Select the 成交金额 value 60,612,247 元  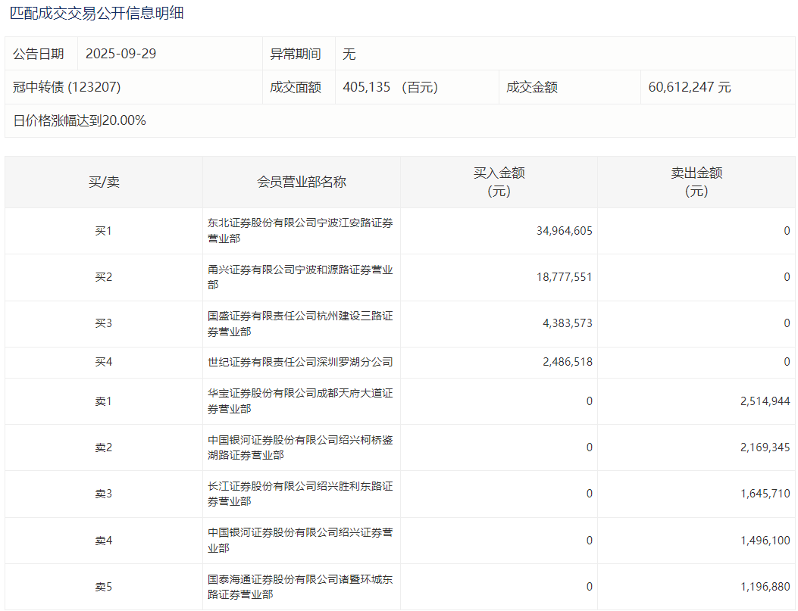tap(689, 87)
